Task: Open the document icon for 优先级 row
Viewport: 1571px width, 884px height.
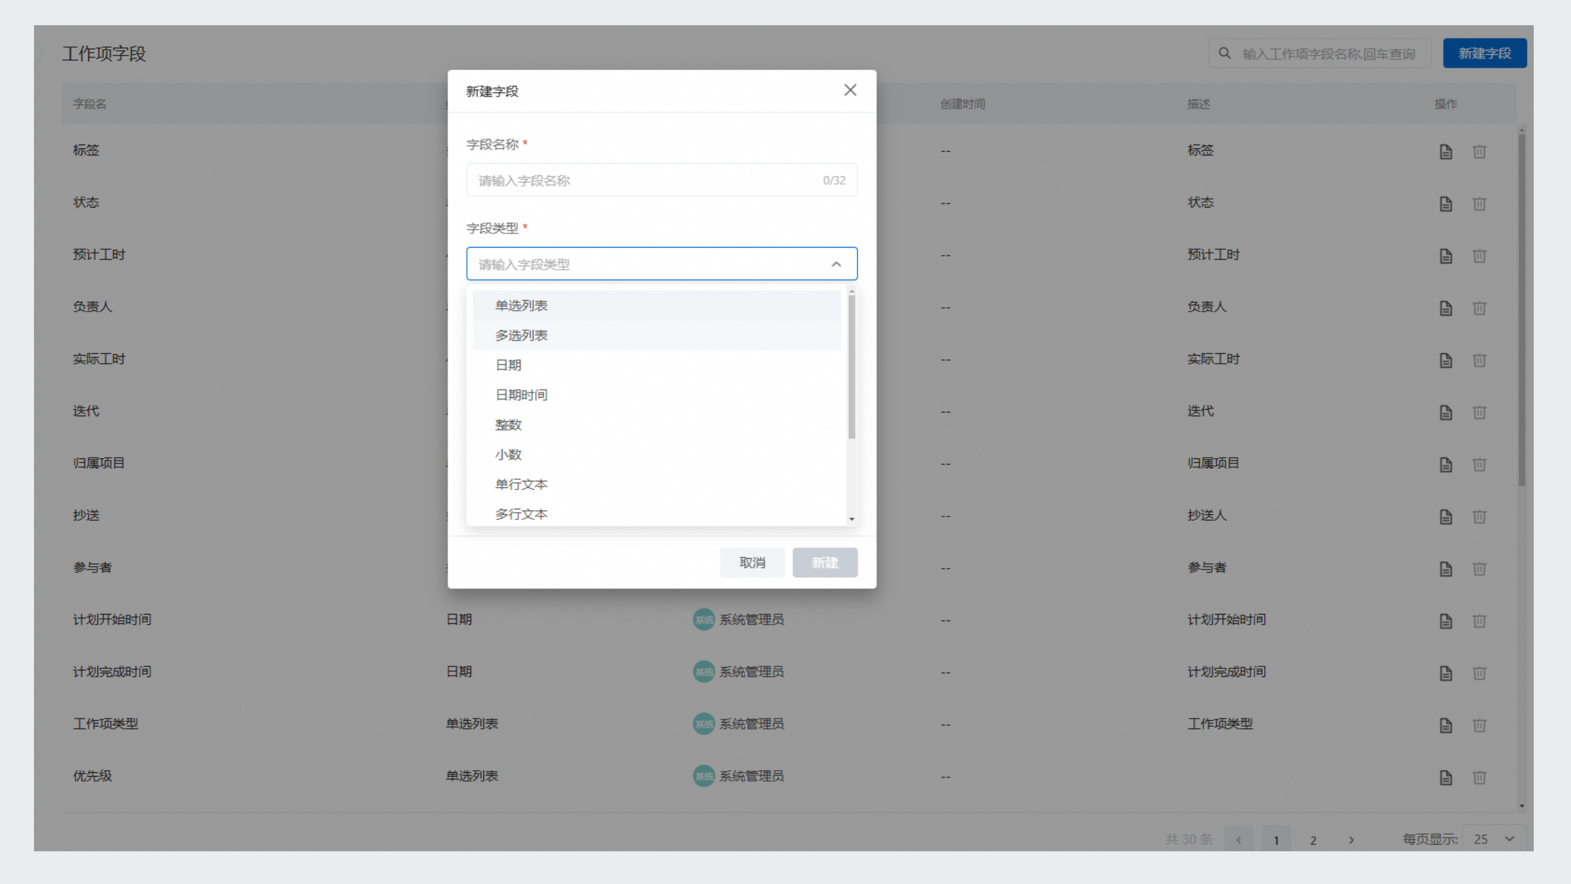Action: point(1445,777)
